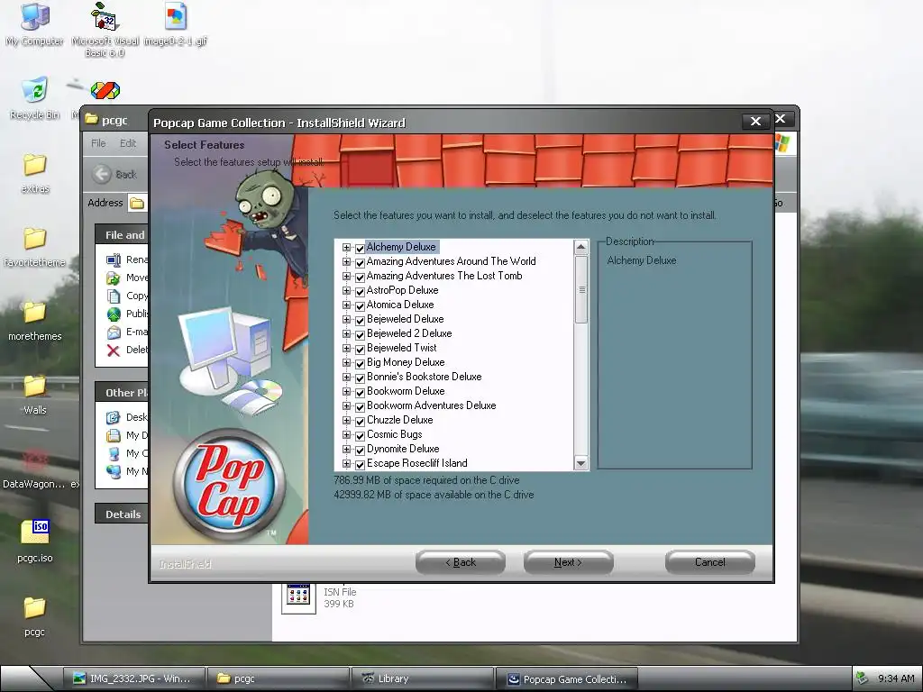
Task: Expand AstroPop Deluxe tree node
Action: [x=346, y=291]
